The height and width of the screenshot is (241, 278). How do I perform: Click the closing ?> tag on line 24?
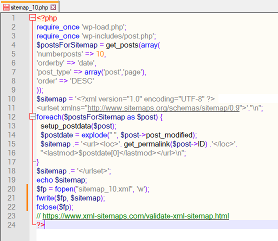(40, 225)
